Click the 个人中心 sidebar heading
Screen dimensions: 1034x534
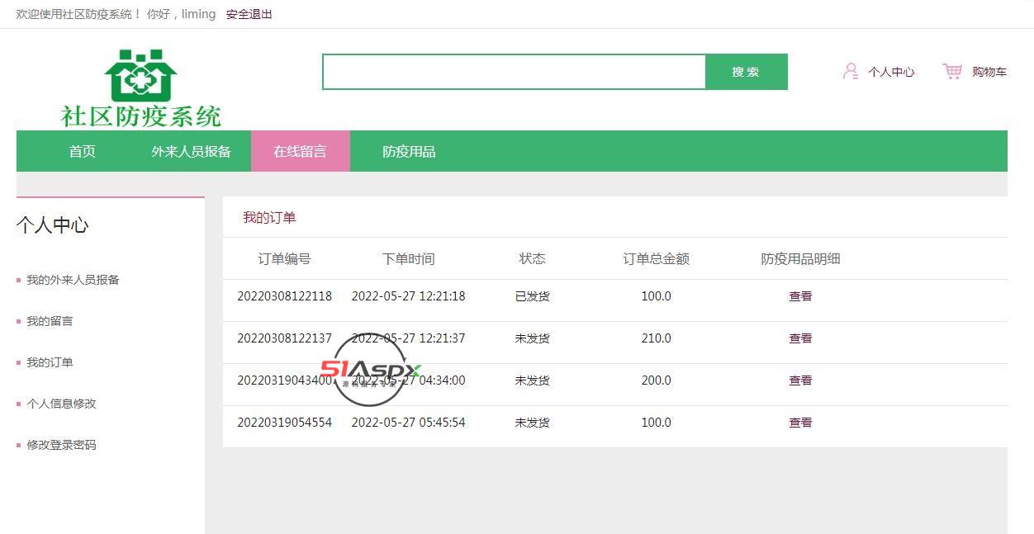click(x=52, y=225)
